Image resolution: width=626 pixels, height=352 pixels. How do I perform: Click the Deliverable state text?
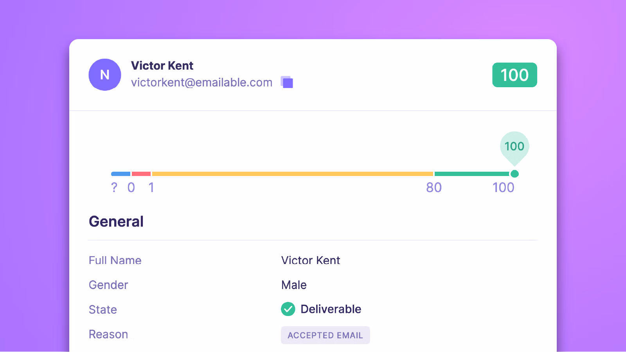click(331, 309)
